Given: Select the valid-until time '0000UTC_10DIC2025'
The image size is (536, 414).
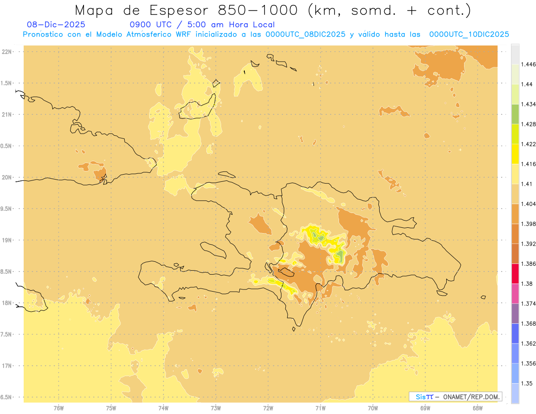Looking at the screenshot, I should coord(469,34).
